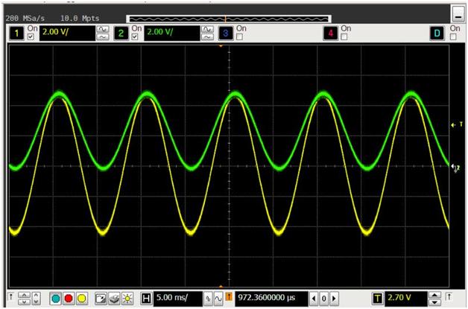468x309 pixels.
Task: Click the channel 2 2.00 V/ scale field
Action: (x=172, y=33)
